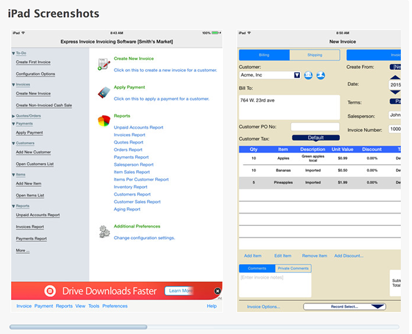The height and width of the screenshot is (334, 412).
Task: Expand the Quotes/Orders section
Action: pyautogui.click(x=13, y=116)
